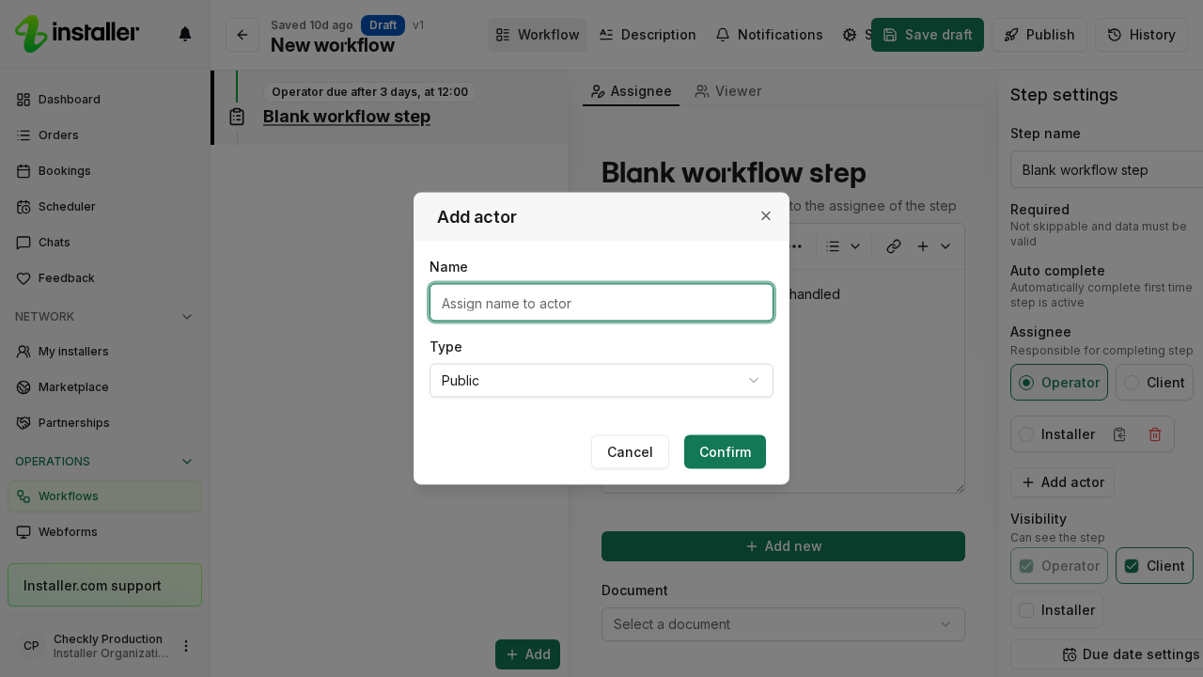Screen dimensions: 1203x677
Task: Expand the insert plus dropdown arrow
Action: tap(945, 246)
